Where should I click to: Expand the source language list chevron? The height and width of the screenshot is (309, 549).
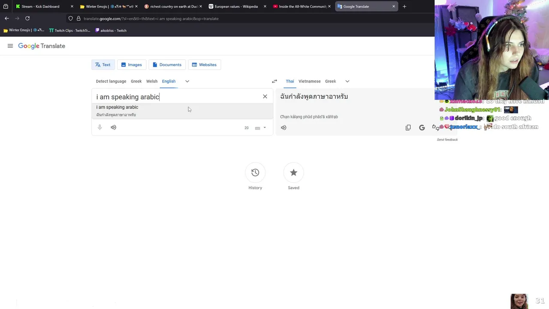pos(187,81)
